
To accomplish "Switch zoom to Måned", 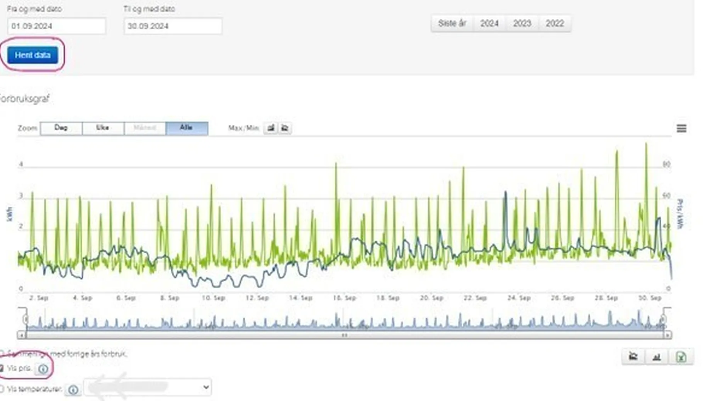I will click(145, 128).
